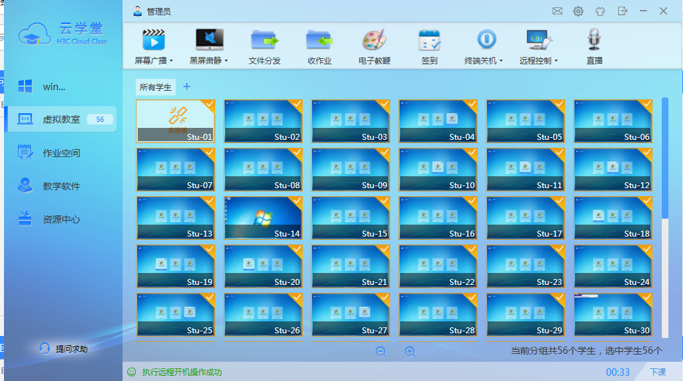The height and width of the screenshot is (381, 683).
Task: Uncheck the Stu-02 selection checkmark
Action: (297, 104)
